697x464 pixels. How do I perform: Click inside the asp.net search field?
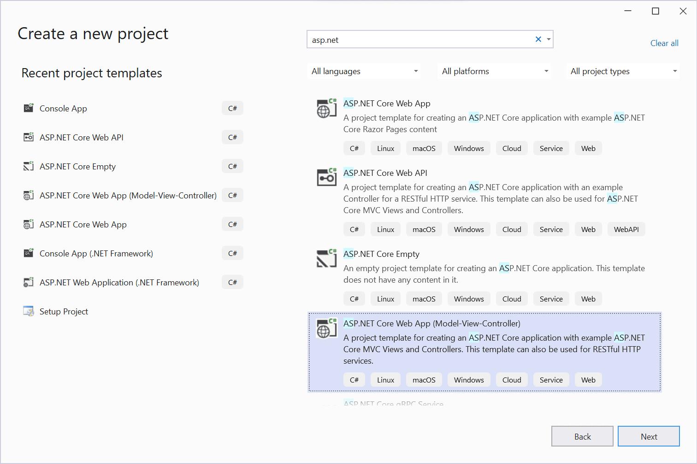point(415,40)
